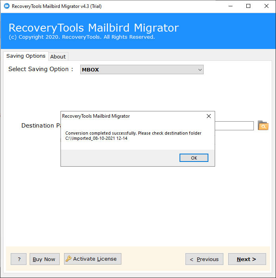Click the OK button in the dialog

point(194,158)
